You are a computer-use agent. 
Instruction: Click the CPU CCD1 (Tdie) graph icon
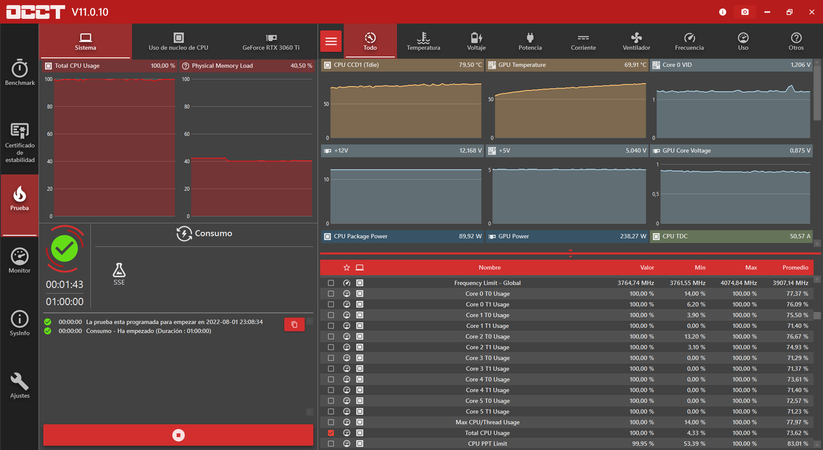tap(327, 65)
